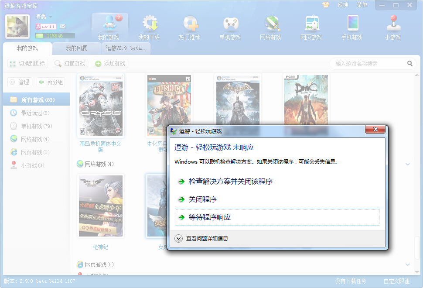Viewport: 423px width, 288px height.
Task: Click the 新分组 new group button
Action: (51, 82)
